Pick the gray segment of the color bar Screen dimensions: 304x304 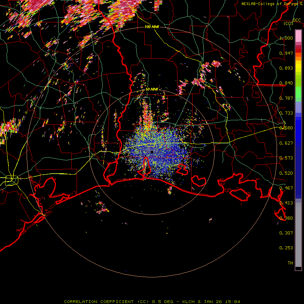[298, 235]
